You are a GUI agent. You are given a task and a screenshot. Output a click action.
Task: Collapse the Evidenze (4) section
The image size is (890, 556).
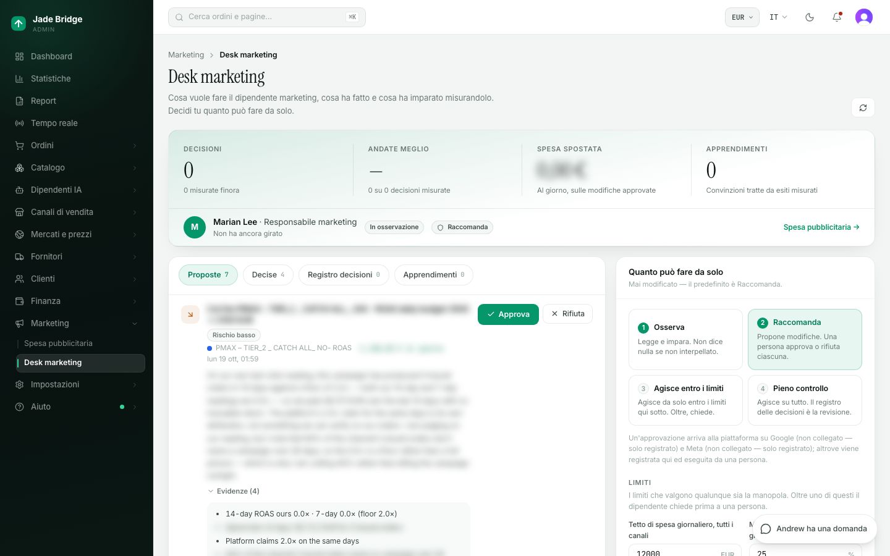click(233, 491)
